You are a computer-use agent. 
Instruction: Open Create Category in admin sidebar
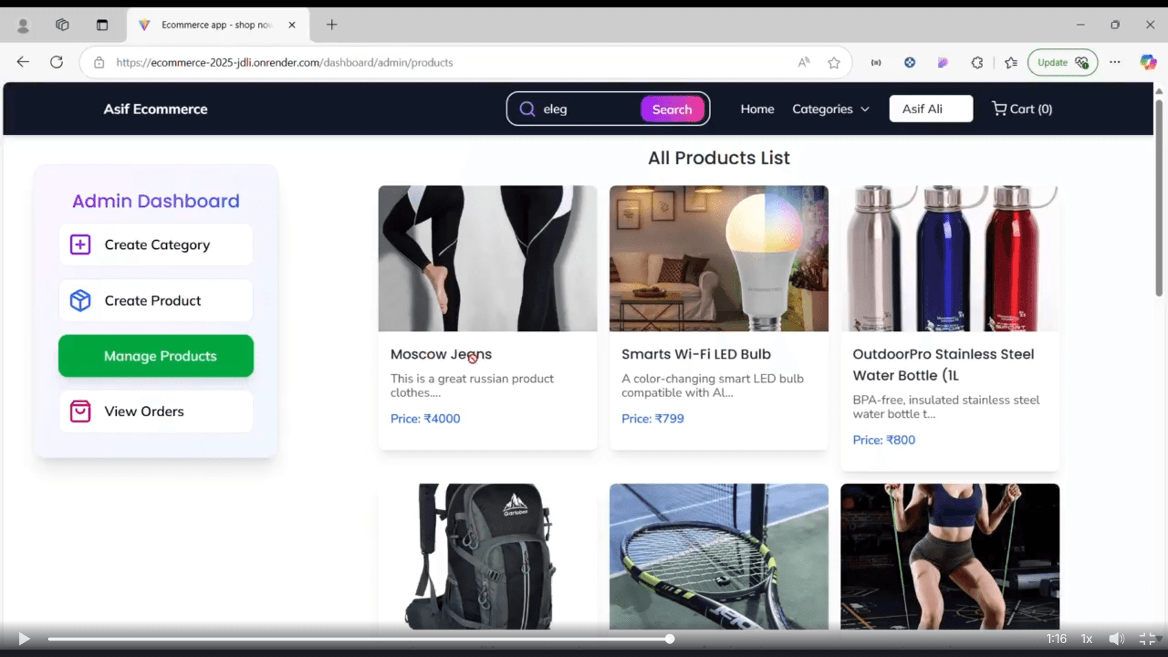click(x=156, y=245)
